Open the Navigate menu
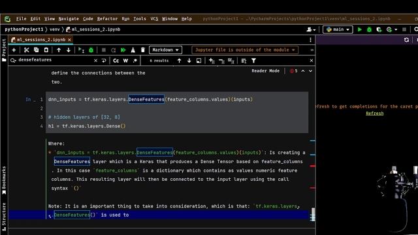The width and height of the screenshot is (418, 235). 69,19
